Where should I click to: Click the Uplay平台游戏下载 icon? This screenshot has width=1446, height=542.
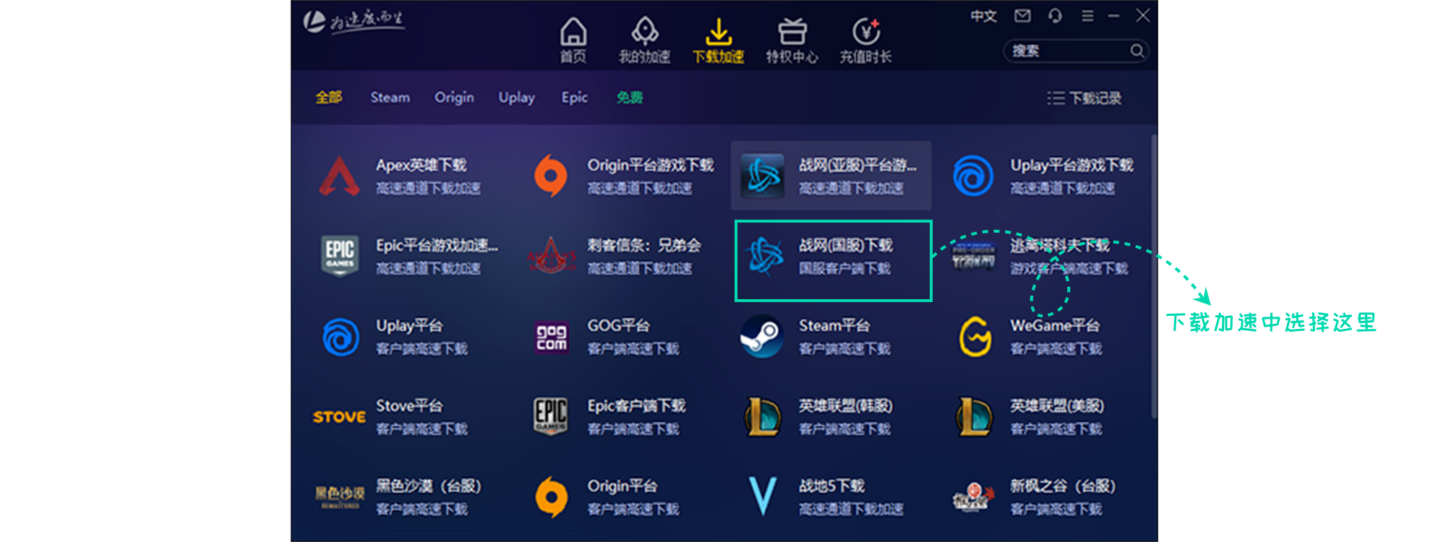(973, 176)
